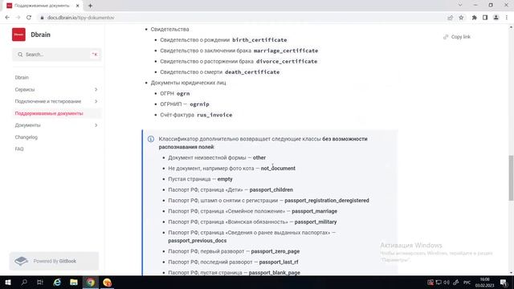Click the passport_last_rf class name
514x289 pixels.
pyautogui.click(x=279, y=263)
